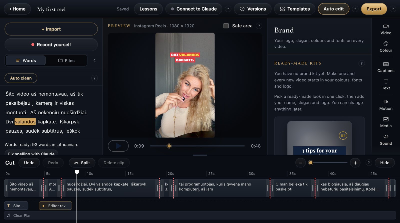Open the Motion panel icon
This screenshot has width=400, height=223.
click(386, 105)
